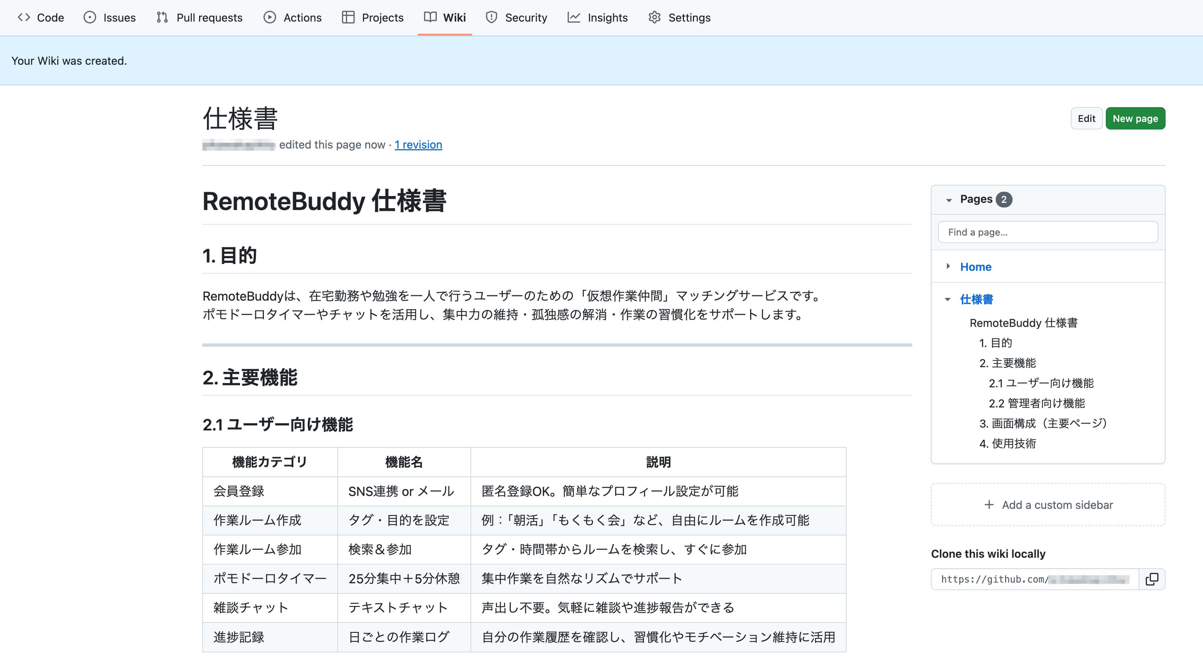Click the 'Your Wiki was created.' message
The image size is (1203, 666).
[69, 61]
